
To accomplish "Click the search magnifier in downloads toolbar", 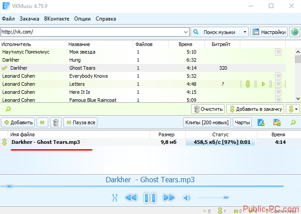I will 293,122.
